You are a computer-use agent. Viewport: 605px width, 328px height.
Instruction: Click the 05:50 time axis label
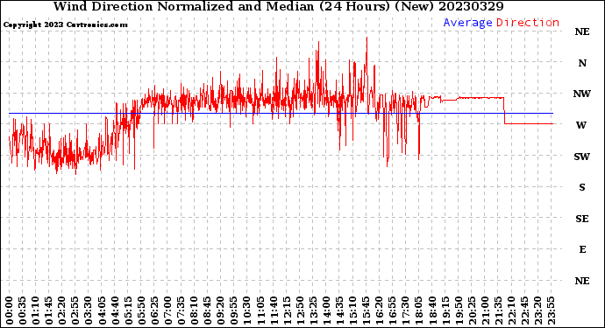click(x=141, y=311)
